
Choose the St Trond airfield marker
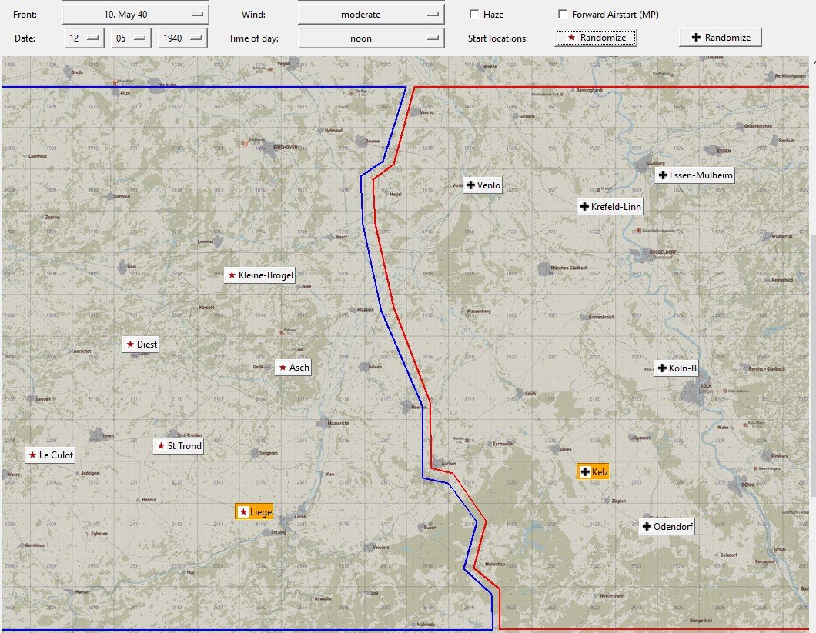click(x=179, y=446)
